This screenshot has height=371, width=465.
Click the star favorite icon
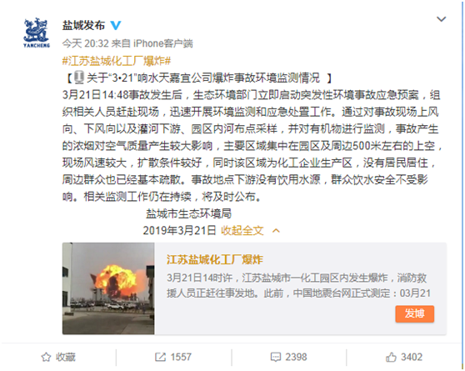click(x=46, y=357)
